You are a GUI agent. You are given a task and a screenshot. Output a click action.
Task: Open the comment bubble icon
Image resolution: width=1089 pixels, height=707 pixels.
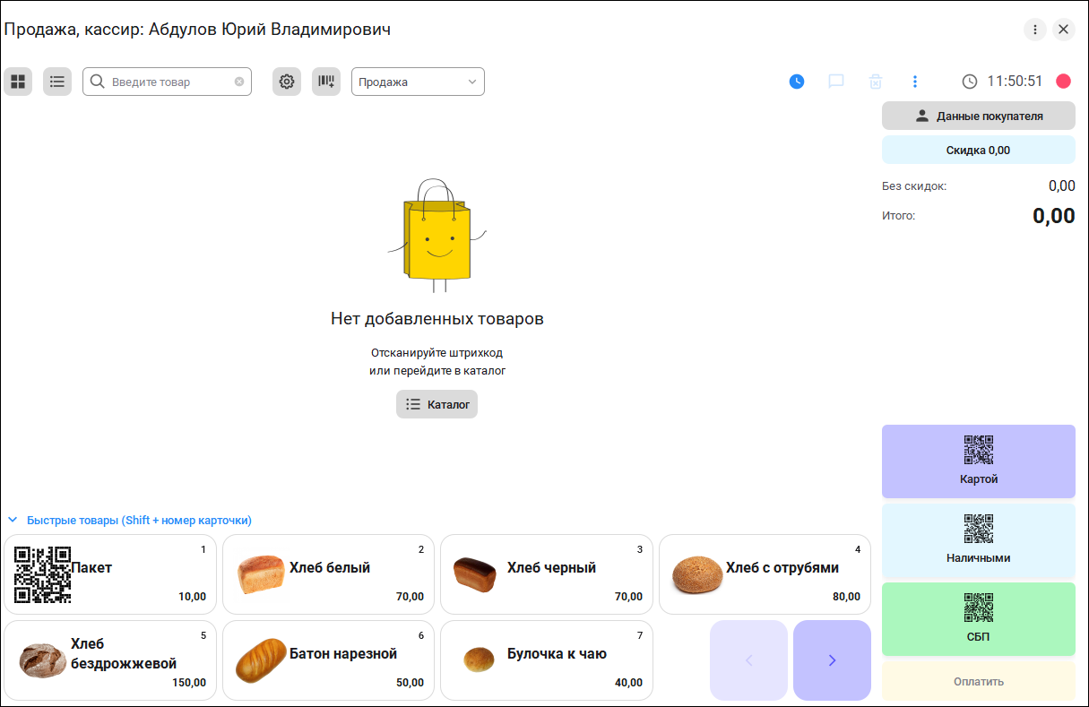[836, 82]
